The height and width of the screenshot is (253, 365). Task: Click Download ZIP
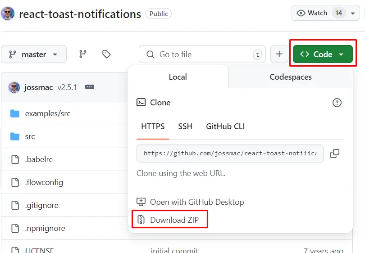coord(174,220)
